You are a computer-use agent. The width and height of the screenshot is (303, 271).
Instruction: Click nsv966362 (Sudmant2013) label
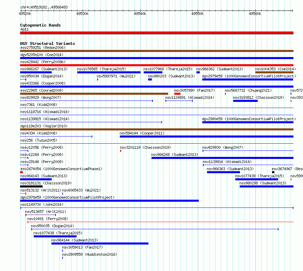tap(220, 69)
